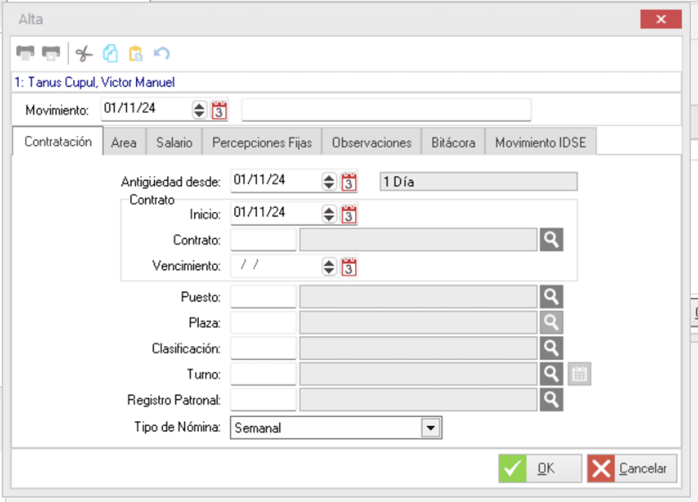Open the calendar for Vencimiento date
Viewport: 698px width, 502px height.
tap(350, 266)
